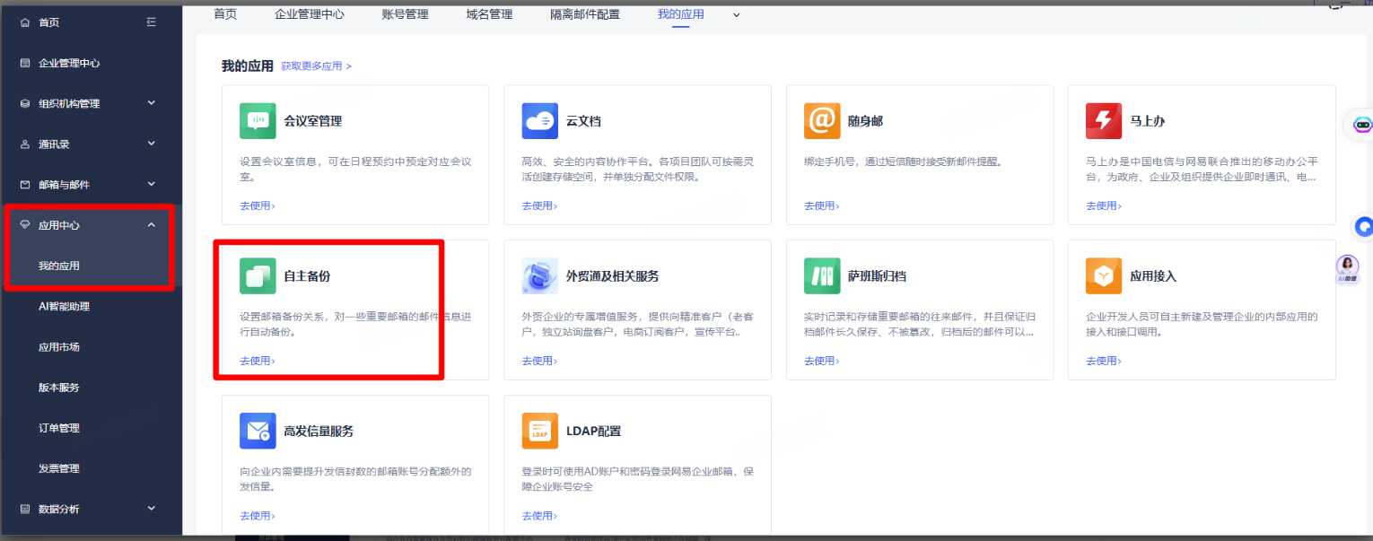This screenshot has width=1373, height=541.
Task: Select the 我的应用 top tab
Action: coord(680,14)
